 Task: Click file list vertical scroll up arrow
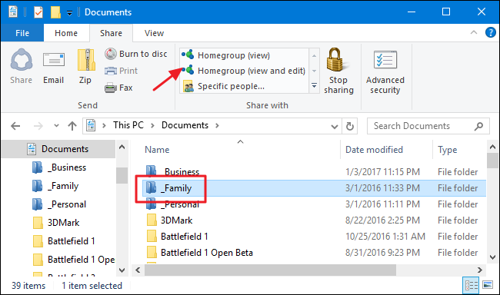click(492, 147)
